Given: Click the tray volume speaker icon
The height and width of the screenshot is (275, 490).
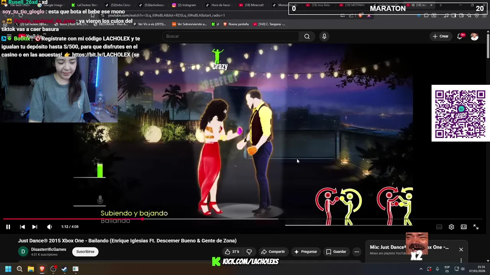Looking at the screenshot, I should pyautogui.click(x=462, y=269).
